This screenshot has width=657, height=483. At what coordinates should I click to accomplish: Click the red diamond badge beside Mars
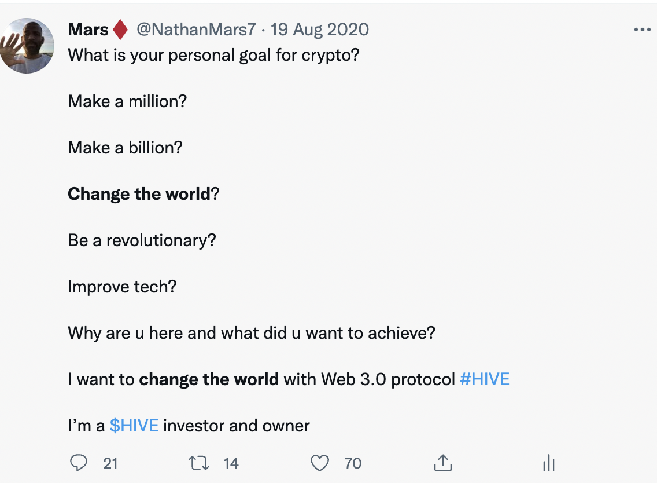[121, 30]
